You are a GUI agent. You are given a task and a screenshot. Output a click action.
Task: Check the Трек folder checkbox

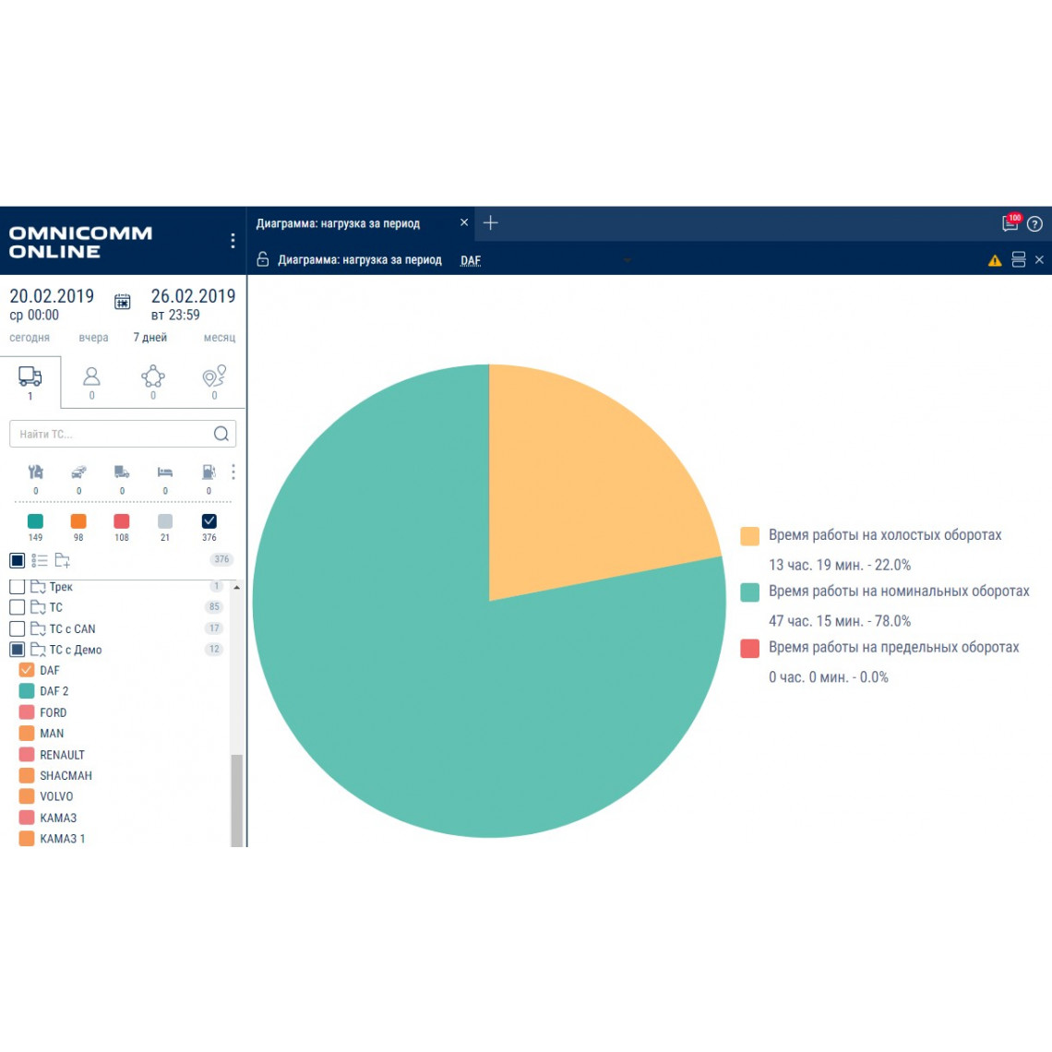(17, 586)
